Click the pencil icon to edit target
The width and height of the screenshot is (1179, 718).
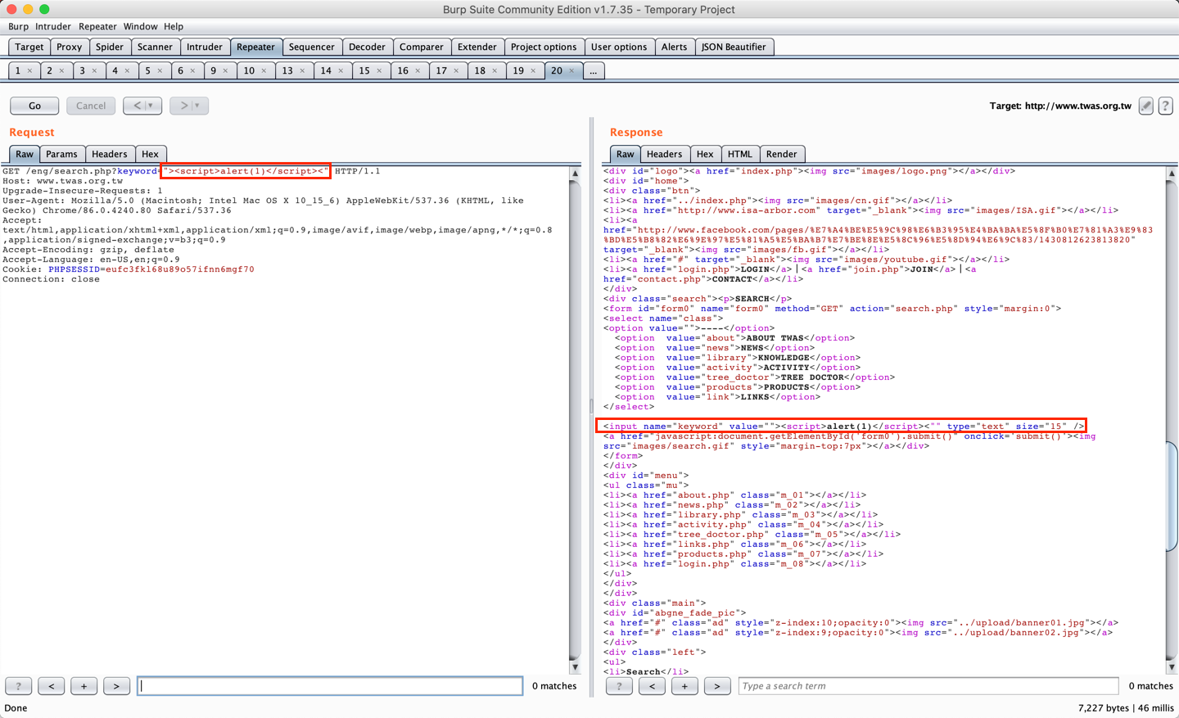1146,106
